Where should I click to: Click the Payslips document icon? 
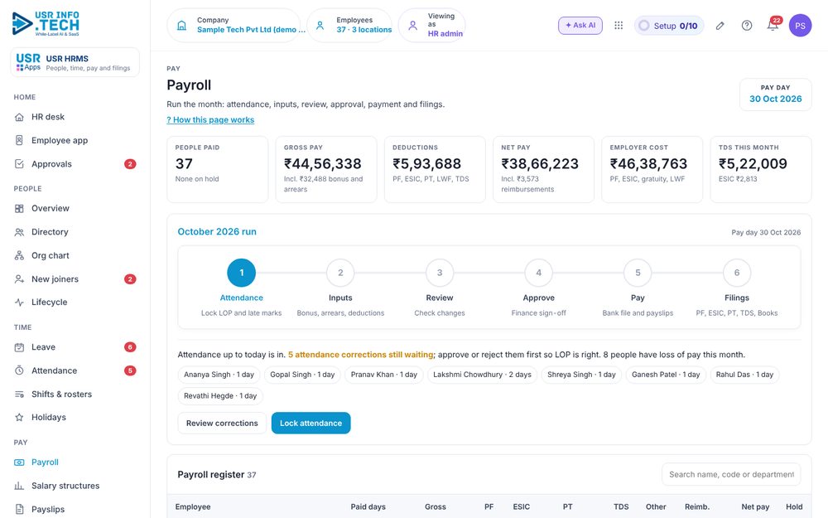(19, 509)
